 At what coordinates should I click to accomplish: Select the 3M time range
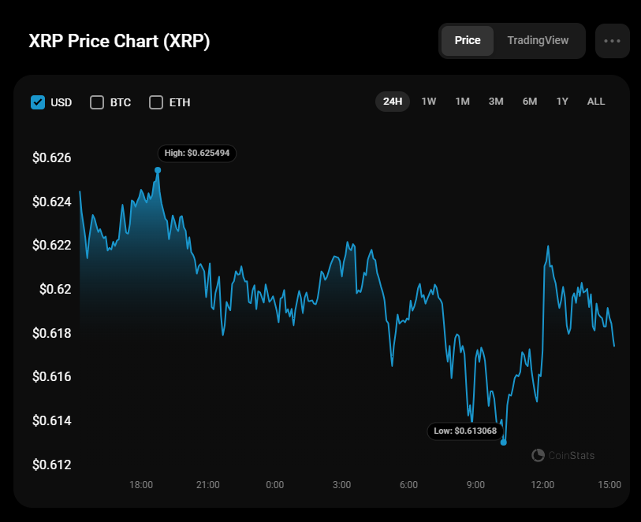coord(496,102)
